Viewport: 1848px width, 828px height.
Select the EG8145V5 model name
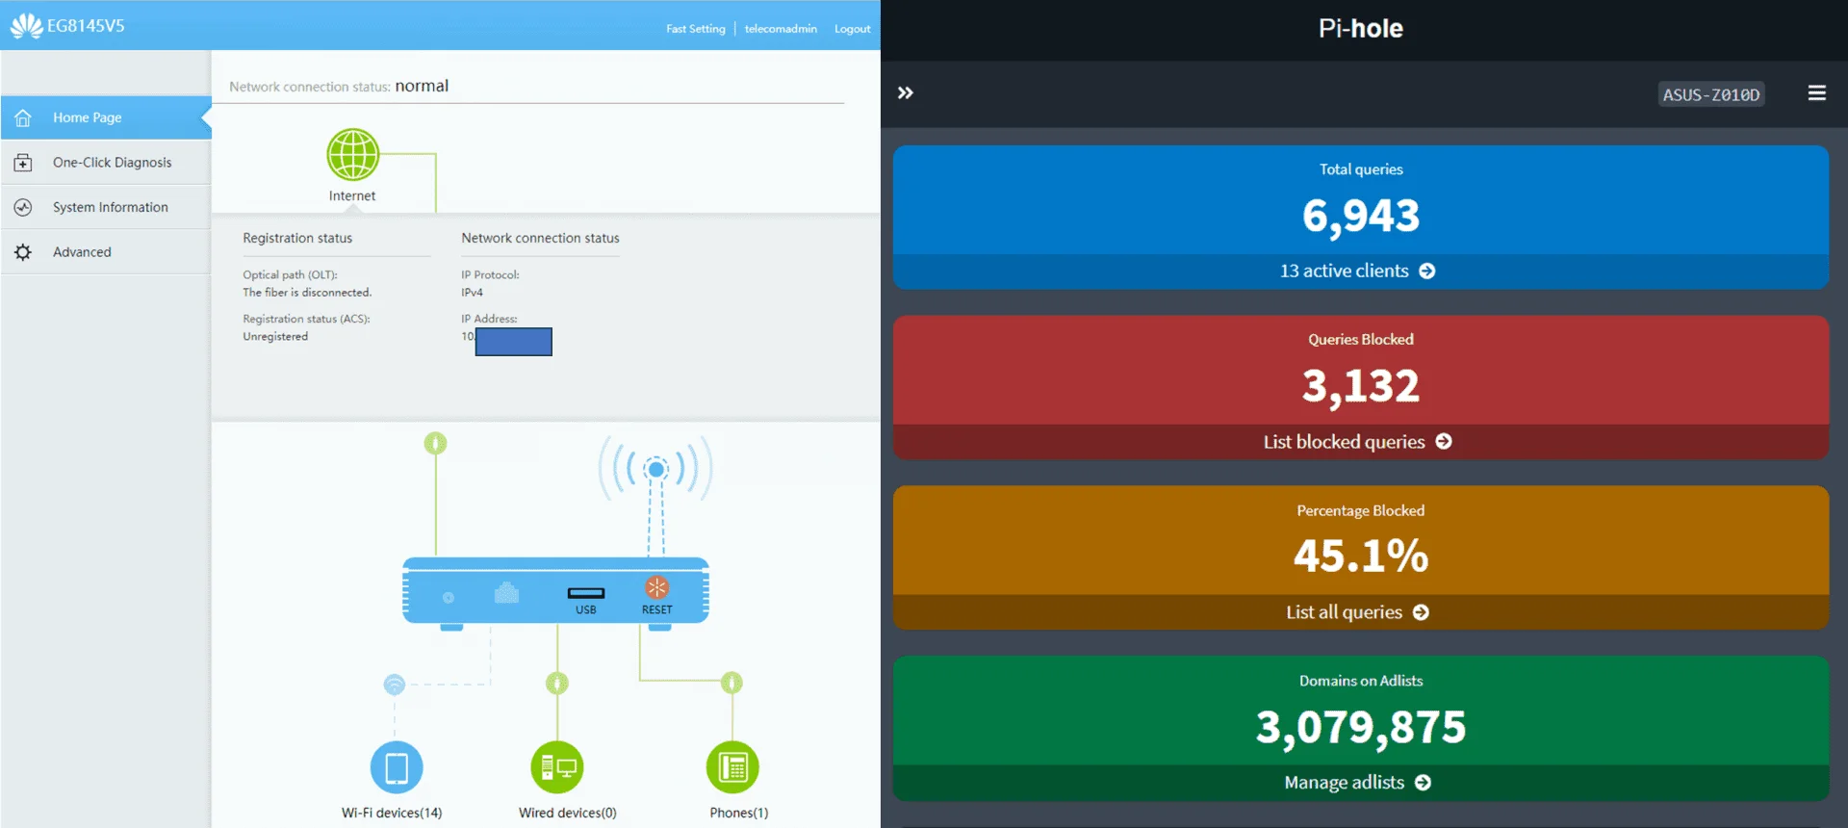86,26
